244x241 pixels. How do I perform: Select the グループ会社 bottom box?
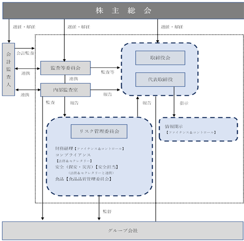(x=122, y=231)
